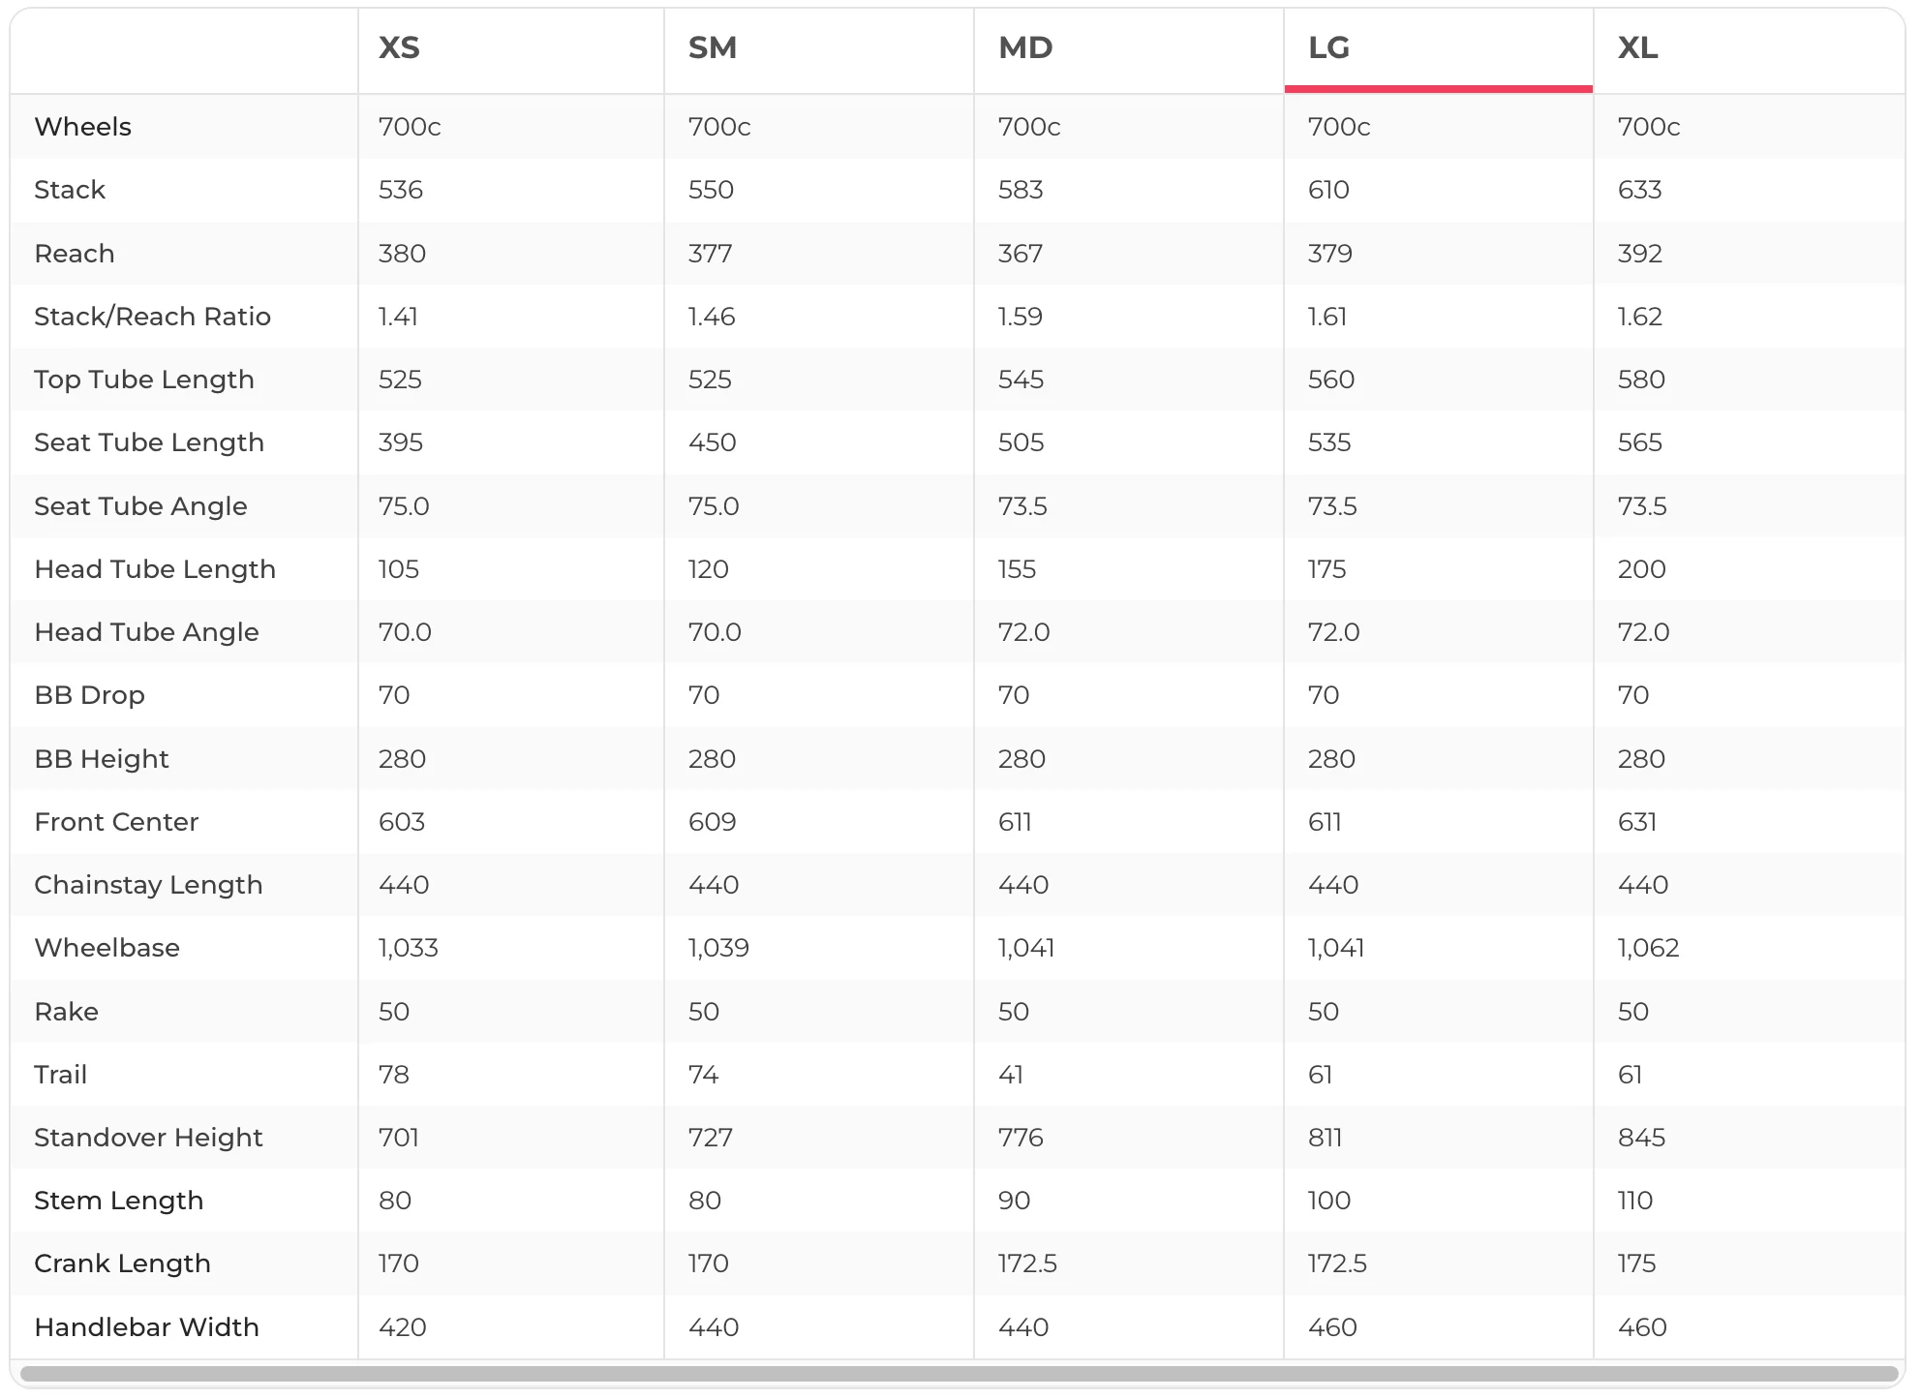Click the Stack row label

tap(70, 190)
